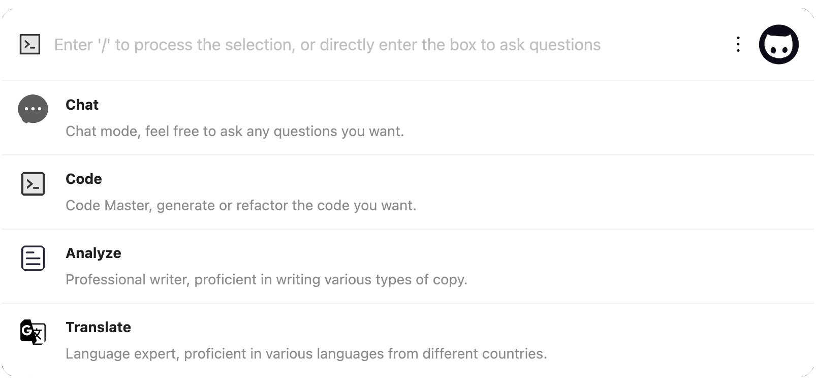This screenshot has width=816, height=388.
Task: Pick the Chat mode list row
Action: click(408, 118)
